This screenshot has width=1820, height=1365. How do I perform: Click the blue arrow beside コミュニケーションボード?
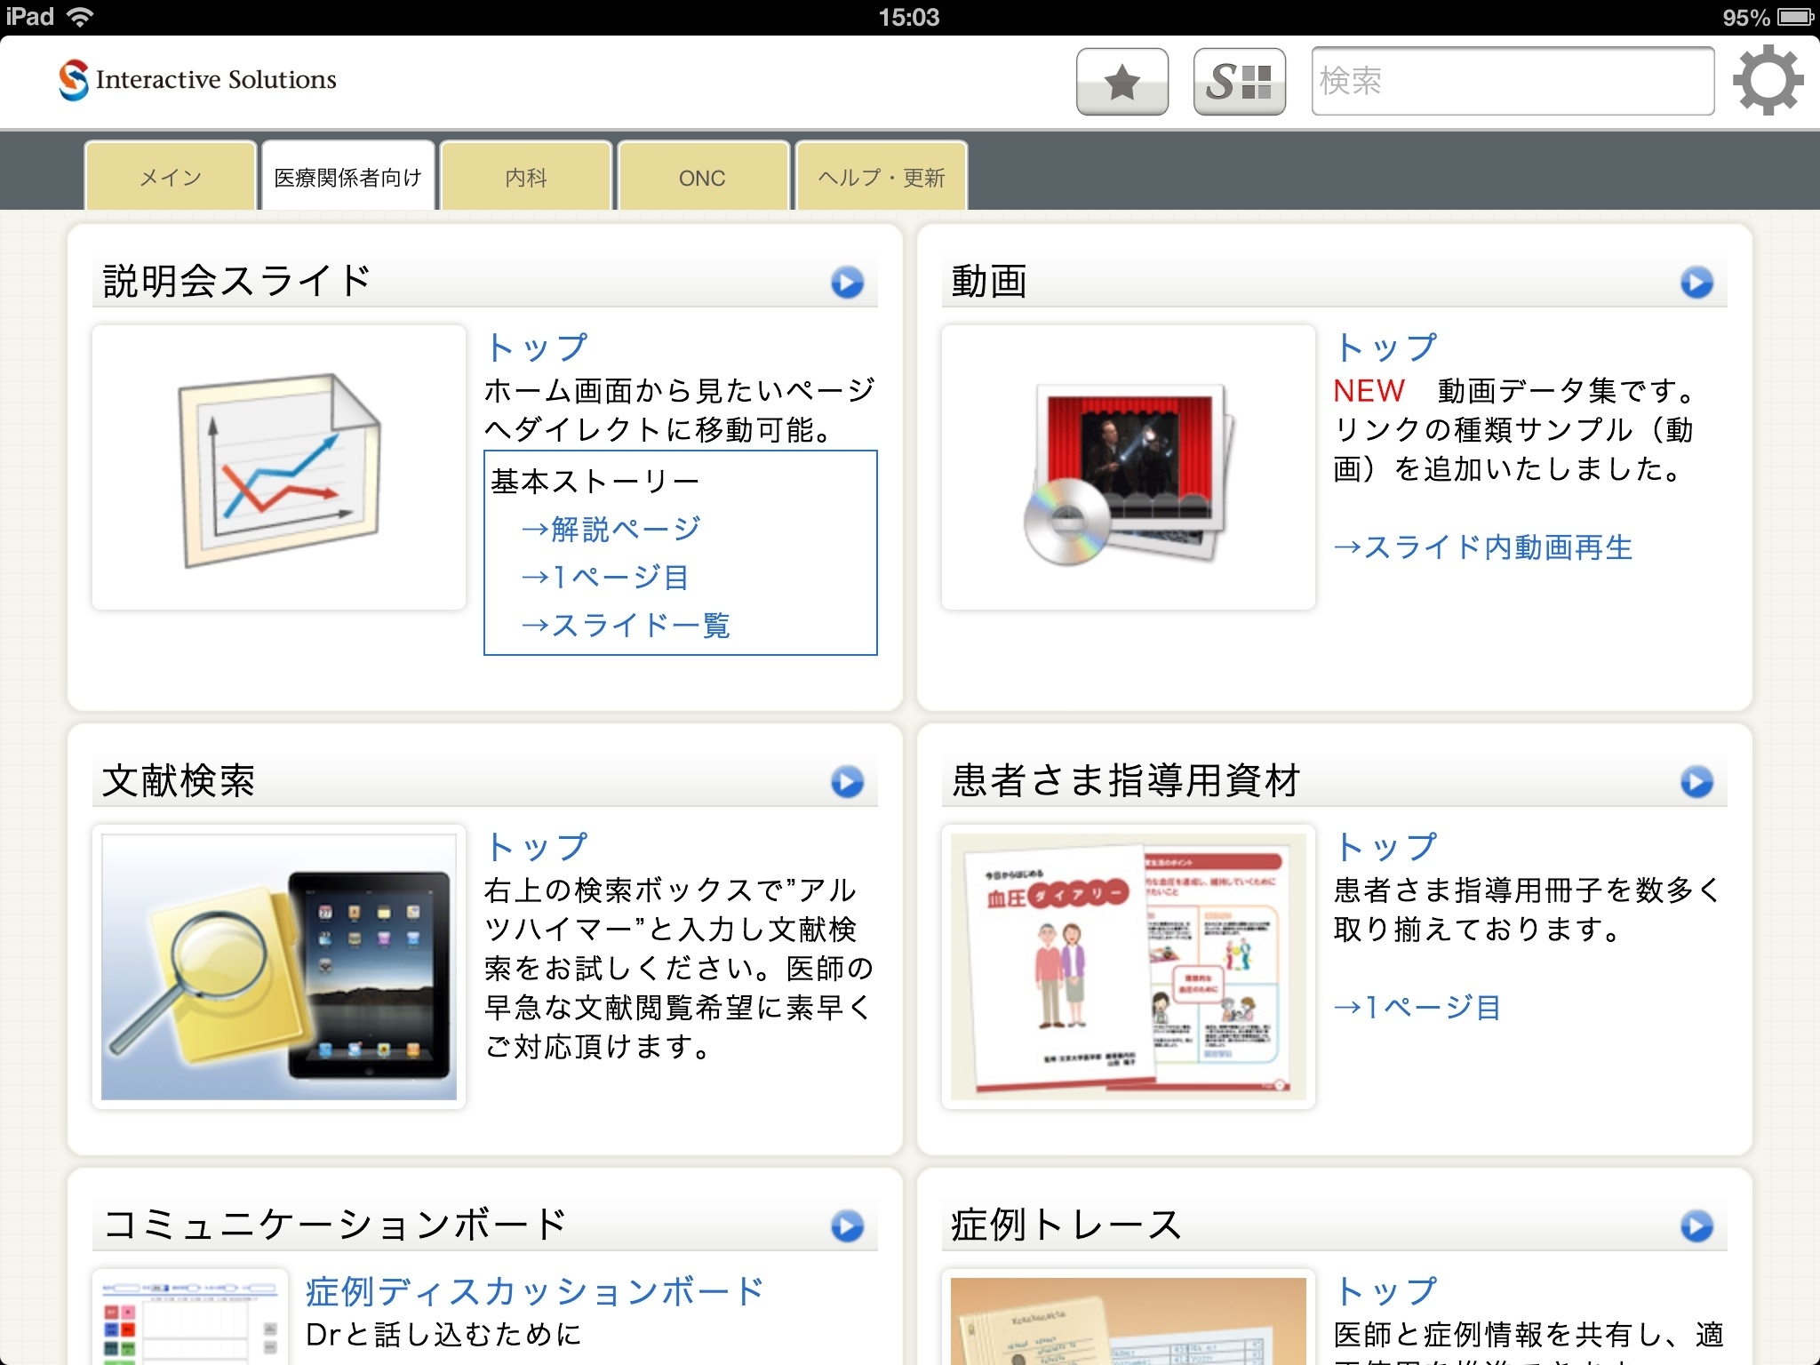coord(847,1226)
